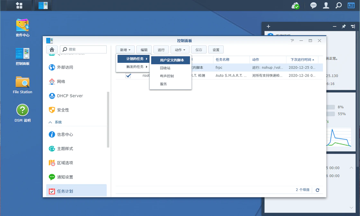Click the 编辑 button in the toolbar
The height and width of the screenshot is (216, 360).
pyautogui.click(x=144, y=50)
